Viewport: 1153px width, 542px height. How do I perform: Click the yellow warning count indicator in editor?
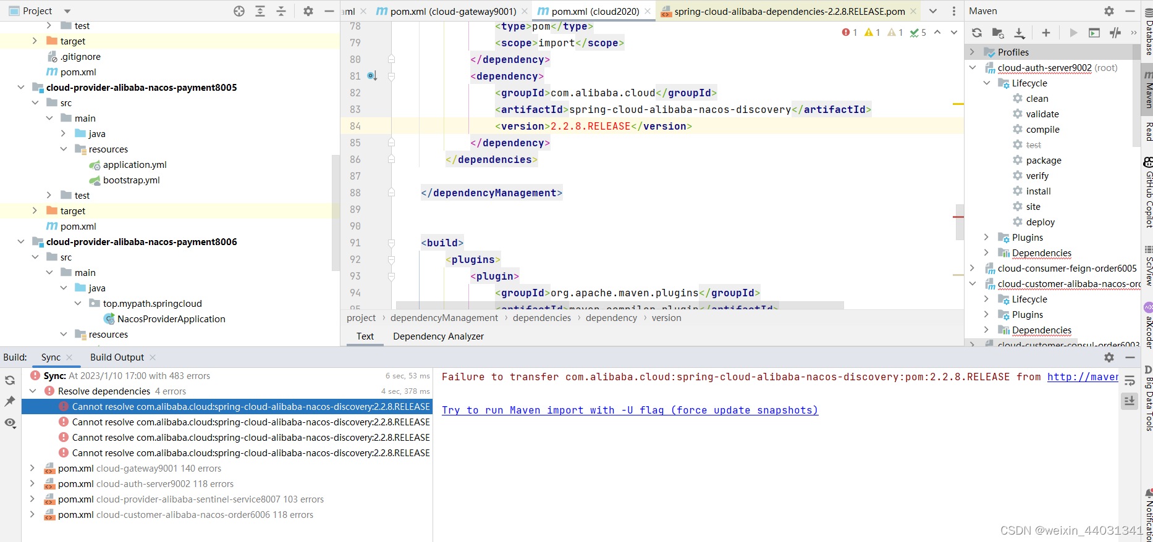(872, 33)
